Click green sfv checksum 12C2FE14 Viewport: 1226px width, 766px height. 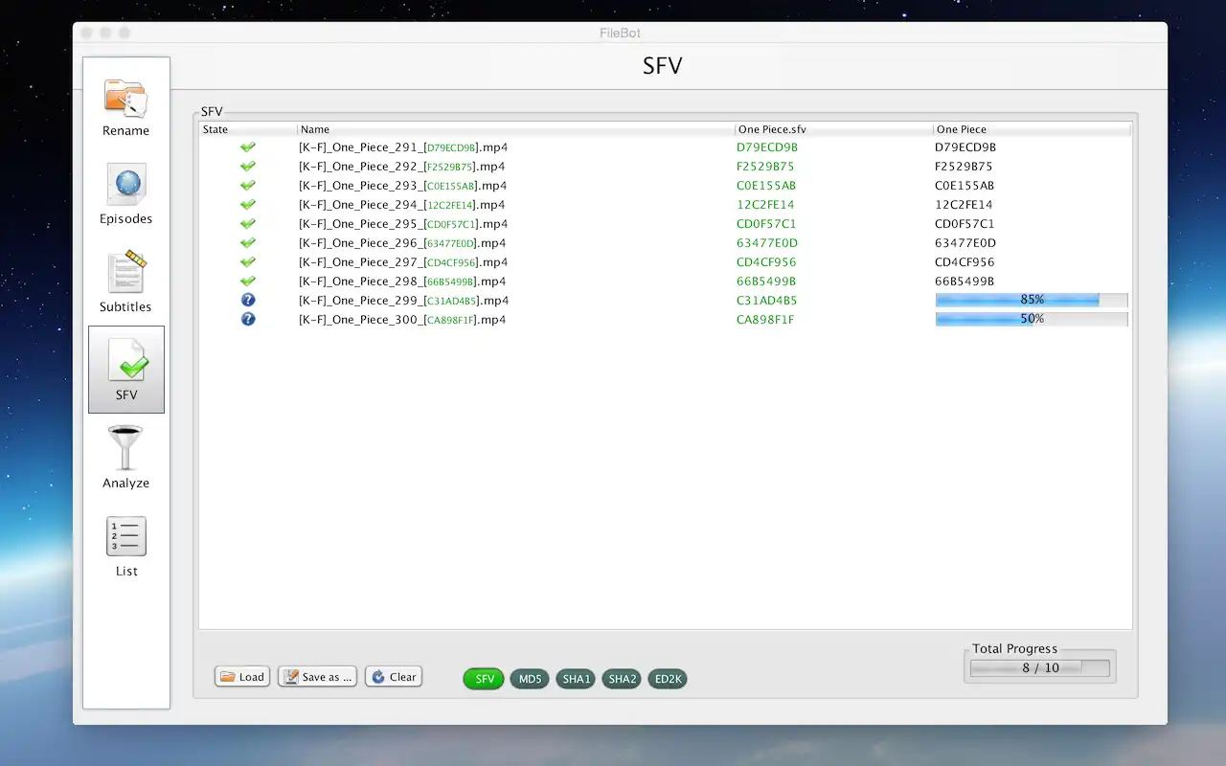point(765,205)
